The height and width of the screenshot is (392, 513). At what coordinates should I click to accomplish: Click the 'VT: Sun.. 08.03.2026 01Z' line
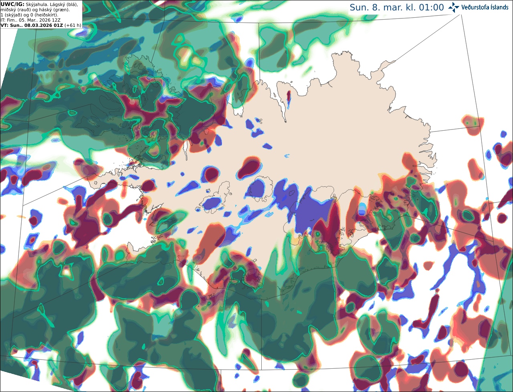coord(32,25)
